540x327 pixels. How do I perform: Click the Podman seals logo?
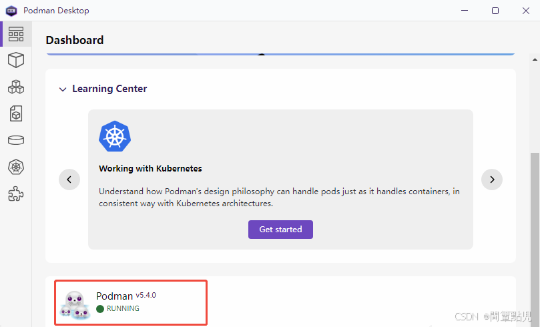click(x=75, y=304)
